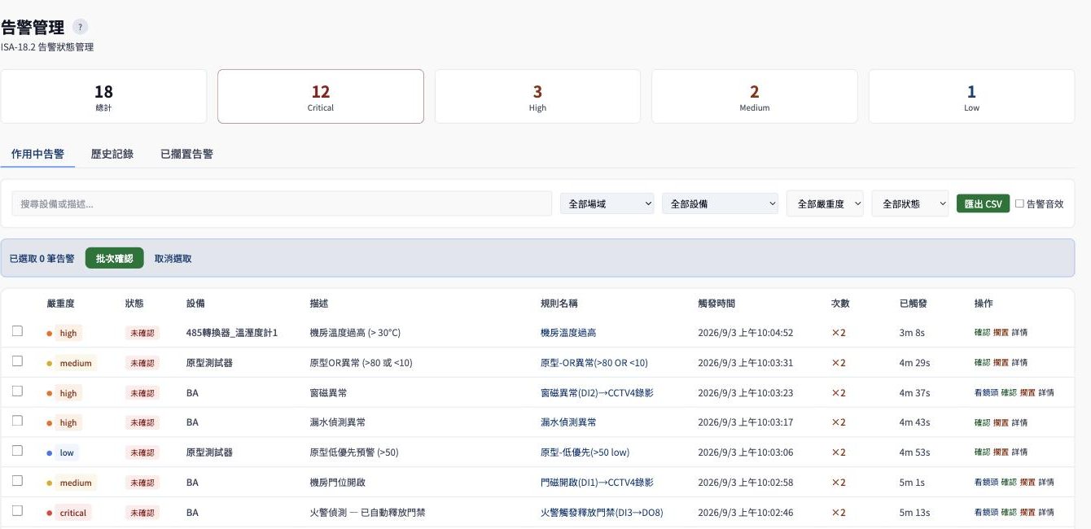Switch to 歷史記錄 tab
Screen dimensions: 1091x529
click(112, 154)
